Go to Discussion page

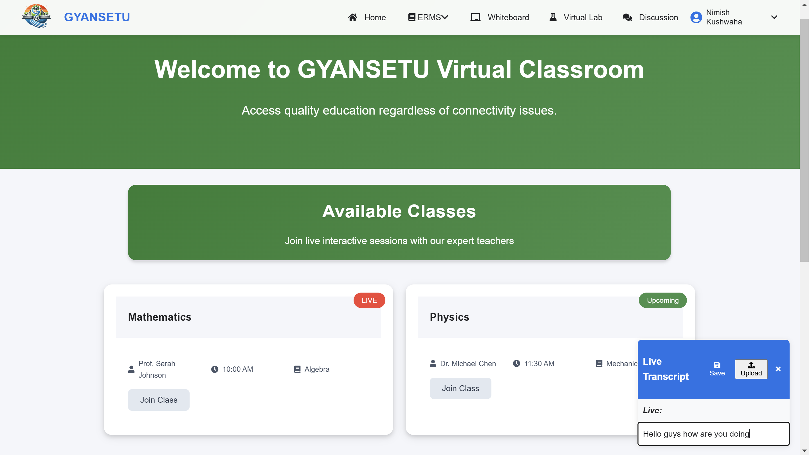658,17
